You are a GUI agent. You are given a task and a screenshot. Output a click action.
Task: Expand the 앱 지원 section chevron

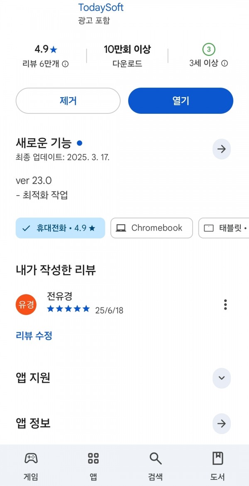pos(222,378)
